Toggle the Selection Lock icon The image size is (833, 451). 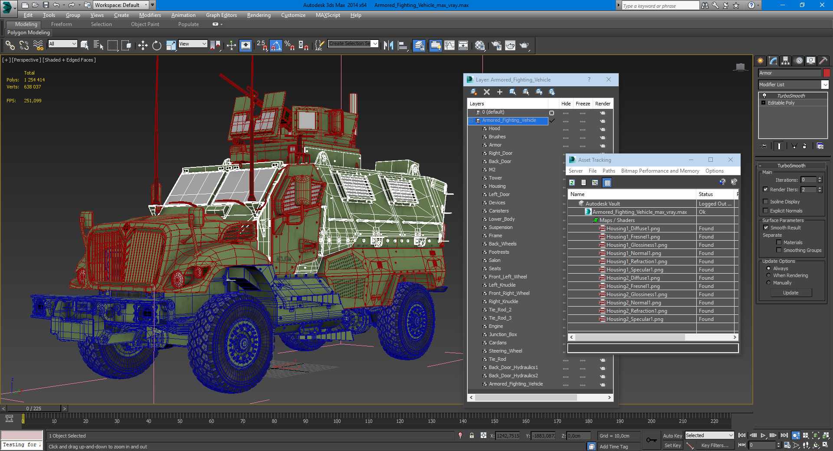472,435
